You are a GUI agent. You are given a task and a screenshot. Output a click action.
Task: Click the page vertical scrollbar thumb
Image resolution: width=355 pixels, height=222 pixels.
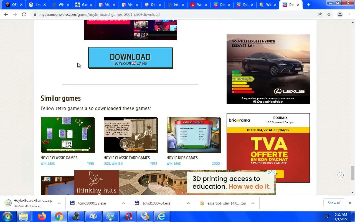[353, 173]
